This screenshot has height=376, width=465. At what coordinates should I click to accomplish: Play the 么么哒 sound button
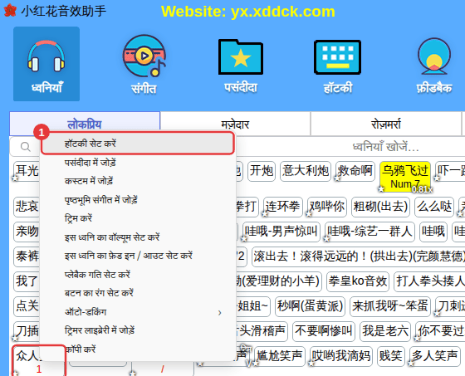pos(434,207)
